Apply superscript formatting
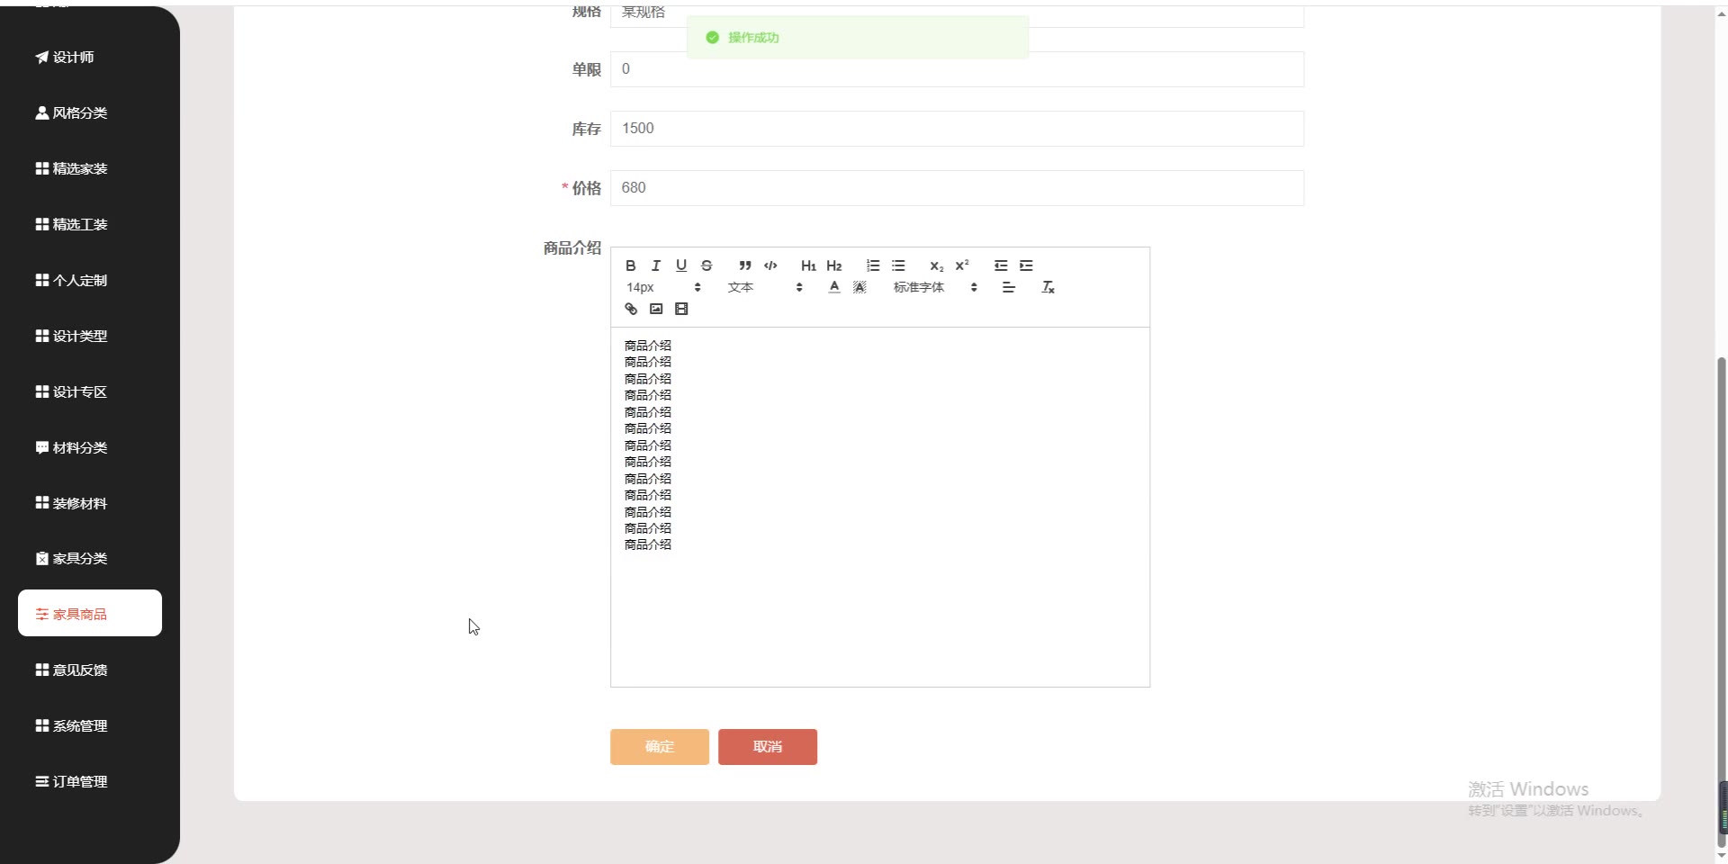 [x=962, y=265]
